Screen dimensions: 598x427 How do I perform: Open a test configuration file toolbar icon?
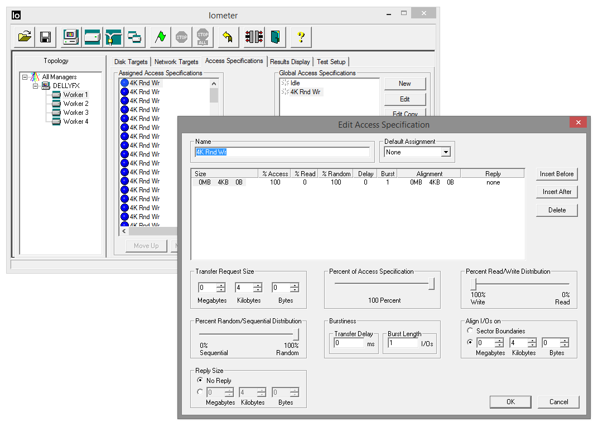click(x=25, y=37)
